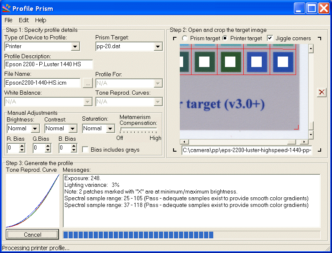This screenshot has width=332, height=253.
Task: Decrease the B. Bias value with down arrow
Action: [74, 150]
